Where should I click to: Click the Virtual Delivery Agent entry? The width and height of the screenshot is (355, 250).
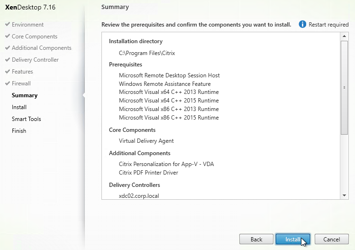(146, 141)
